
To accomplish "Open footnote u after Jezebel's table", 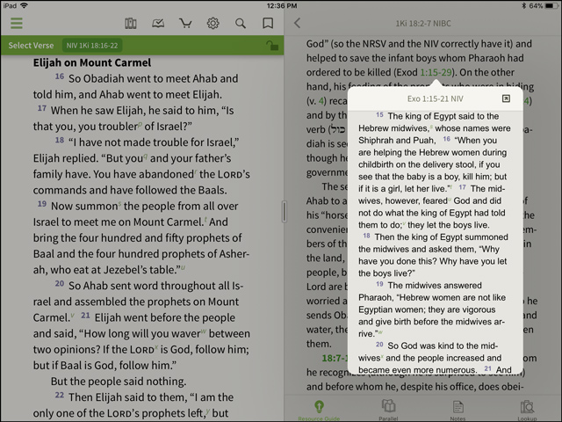I will point(184,267).
